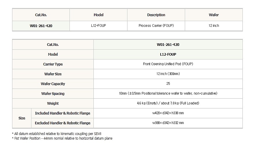Select the Wafer Spacing 10mm tolerance text
Screen dimensions: 254x154
pyautogui.click(x=168, y=93)
